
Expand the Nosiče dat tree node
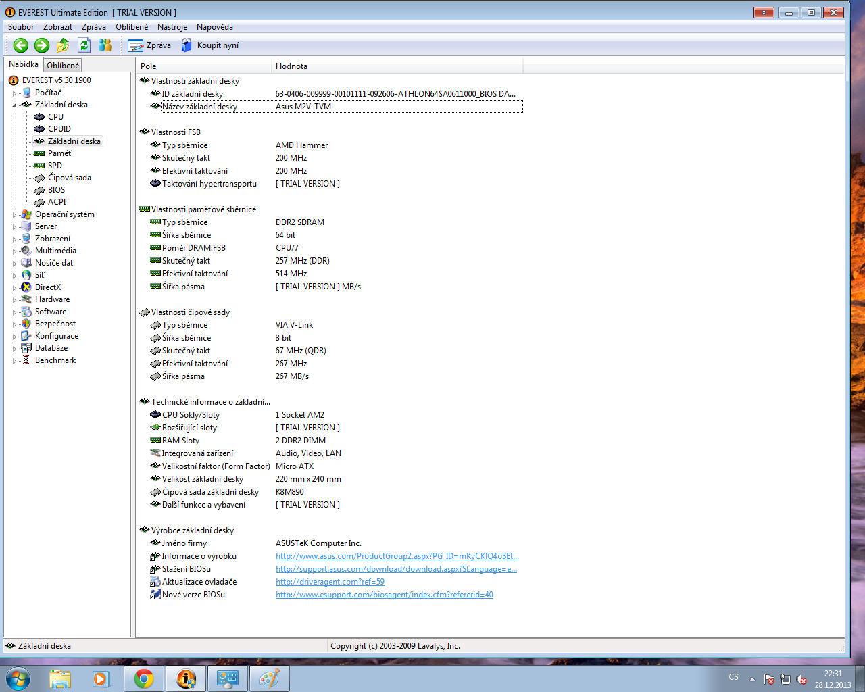(14, 264)
